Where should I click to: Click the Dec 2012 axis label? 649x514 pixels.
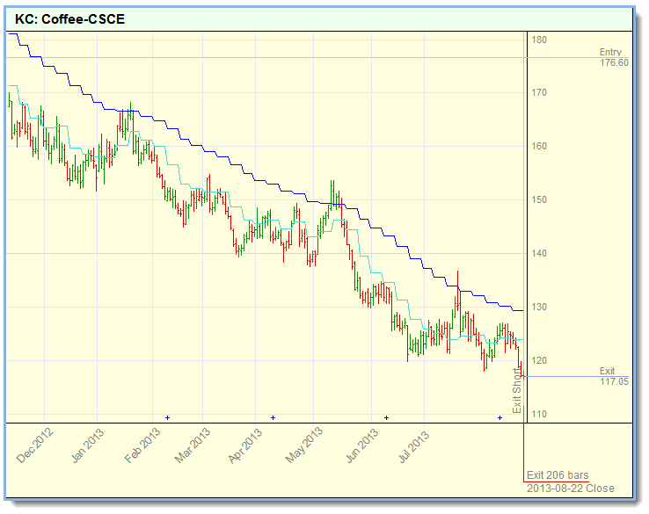click(37, 445)
